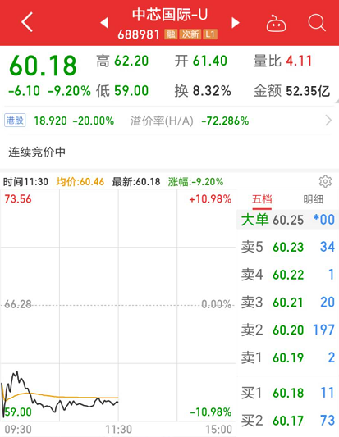Tap the open price 61.40

point(210,61)
